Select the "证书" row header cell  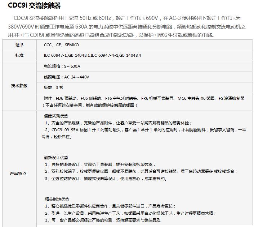(x=19, y=45)
